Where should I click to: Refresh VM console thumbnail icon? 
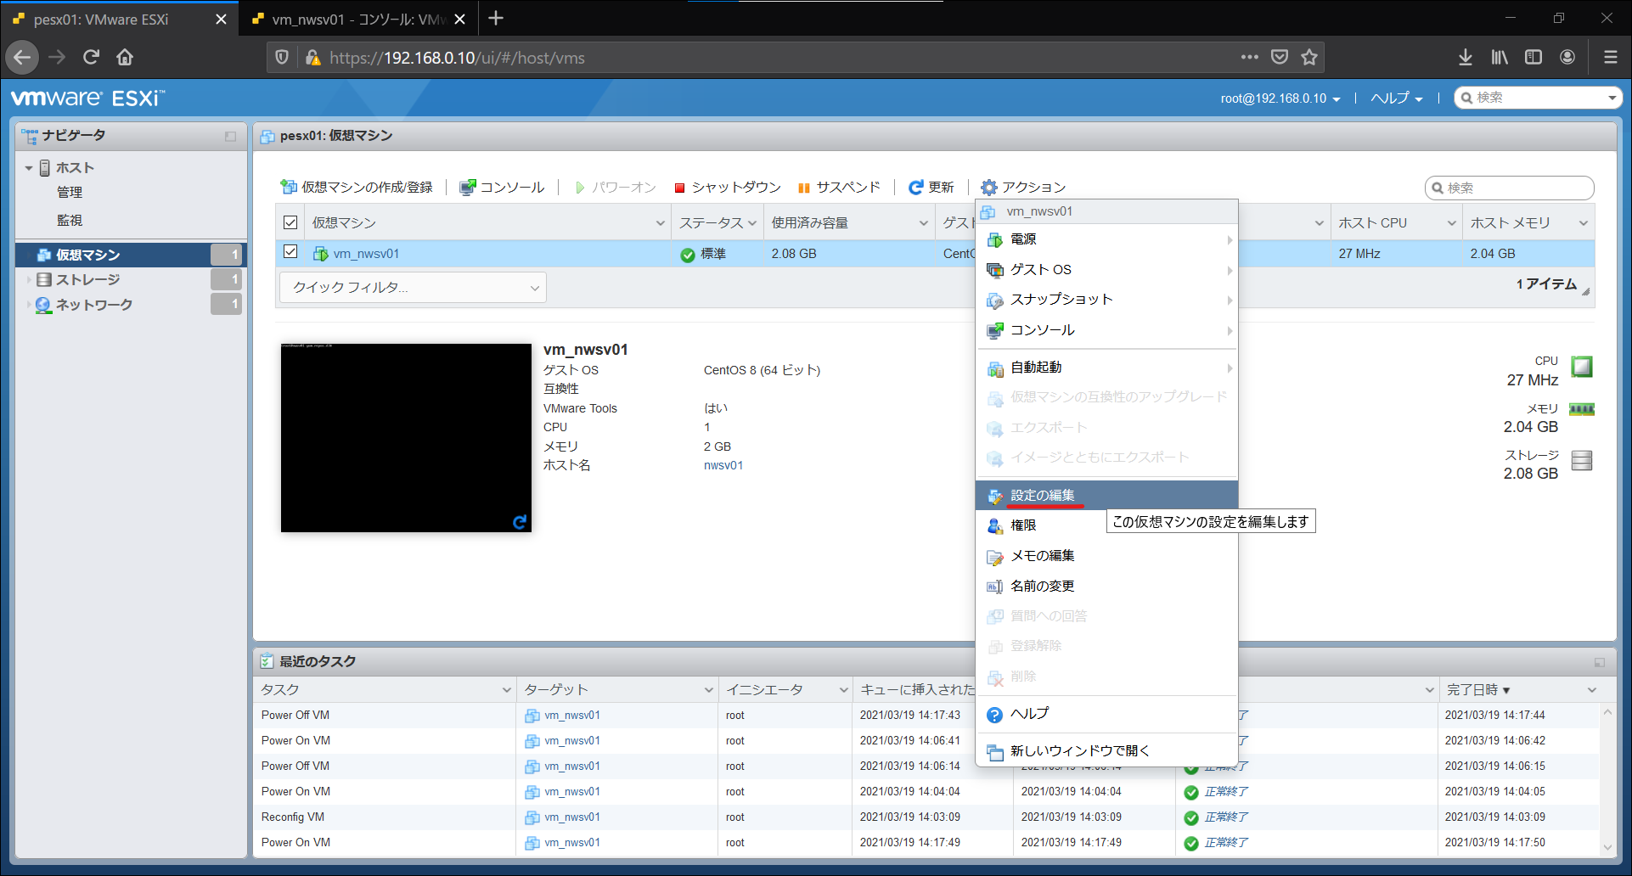pos(520,522)
